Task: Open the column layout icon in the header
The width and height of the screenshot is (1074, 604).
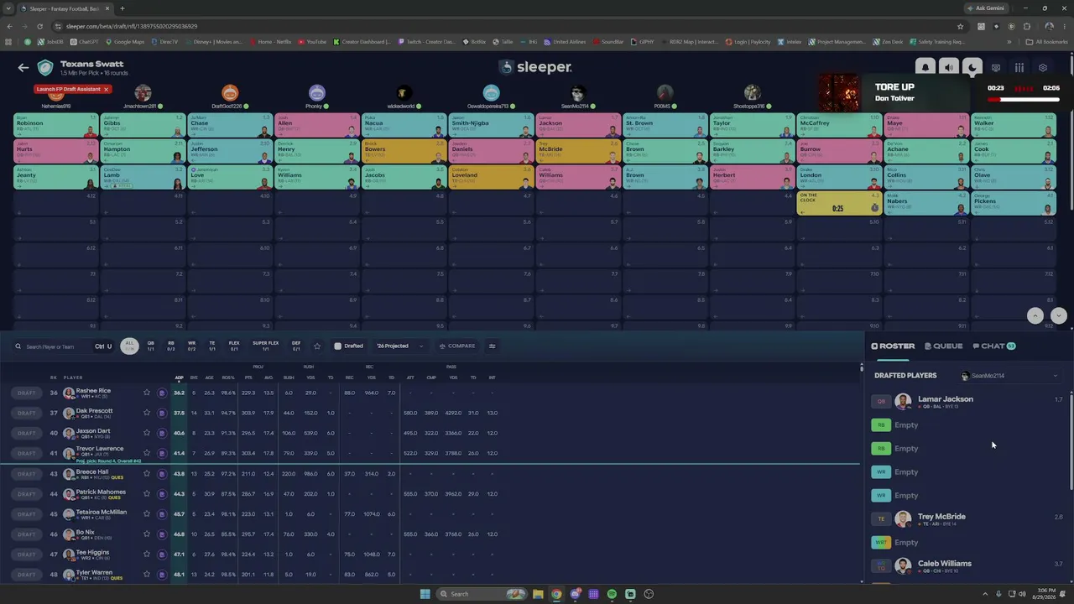Action: coord(1019,68)
